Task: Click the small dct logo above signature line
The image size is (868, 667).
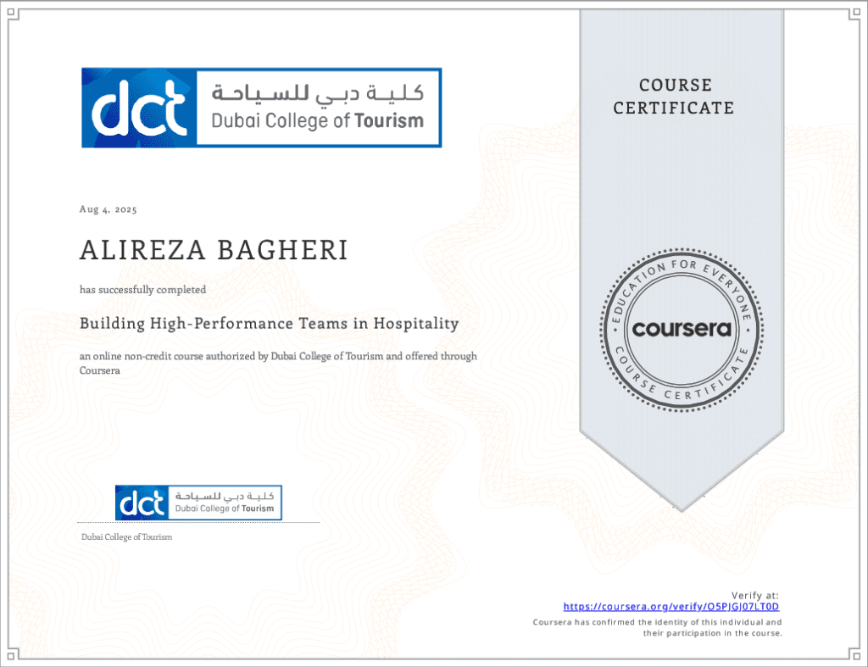Action: coord(198,503)
